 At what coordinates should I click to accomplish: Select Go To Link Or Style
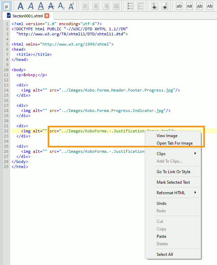point(173,172)
